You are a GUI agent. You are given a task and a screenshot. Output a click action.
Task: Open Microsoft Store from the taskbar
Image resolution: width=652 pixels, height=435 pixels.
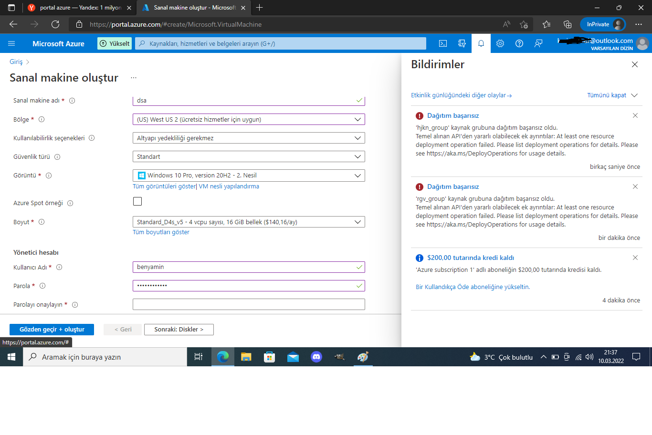click(x=269, y=357)
